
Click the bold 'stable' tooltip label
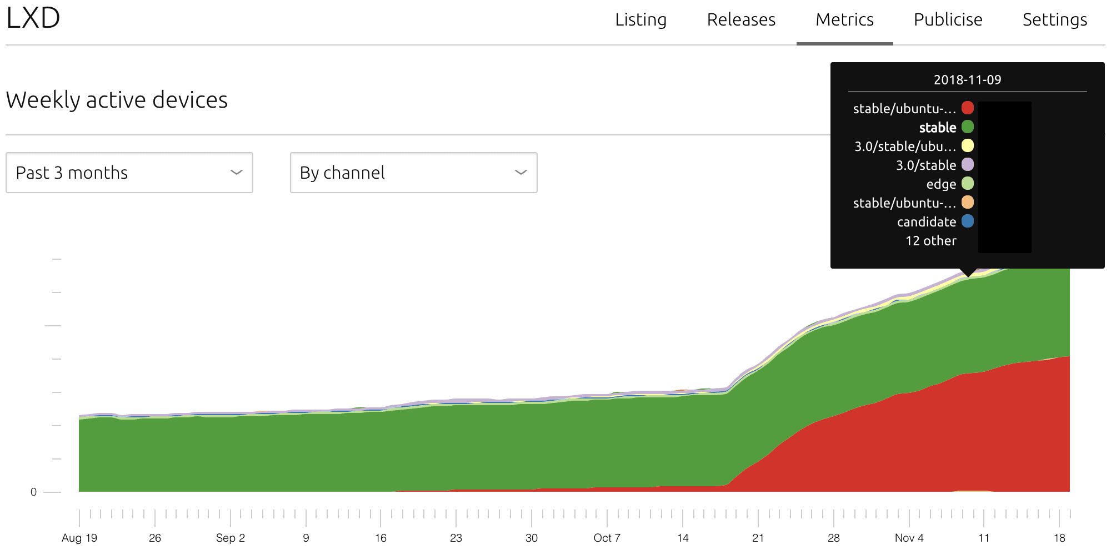(938, 128)
